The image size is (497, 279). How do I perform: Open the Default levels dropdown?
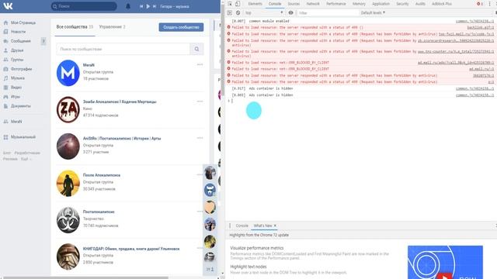373,13
